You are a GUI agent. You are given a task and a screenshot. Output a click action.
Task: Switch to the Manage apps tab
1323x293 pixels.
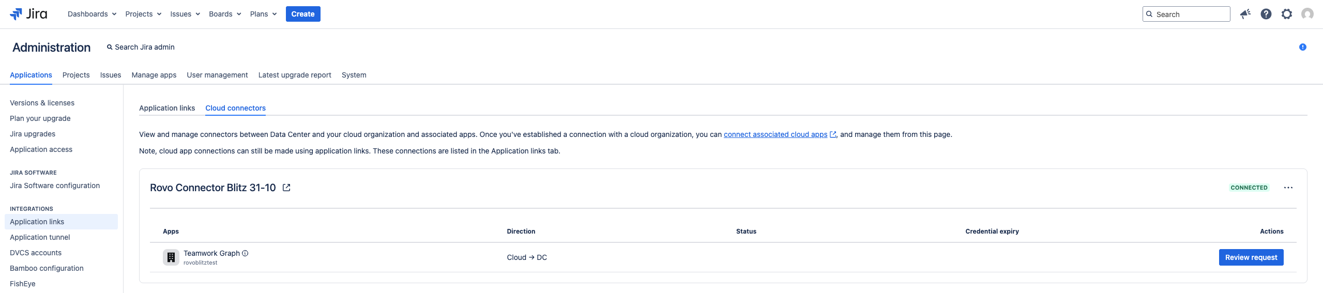[x=154, y=75]
